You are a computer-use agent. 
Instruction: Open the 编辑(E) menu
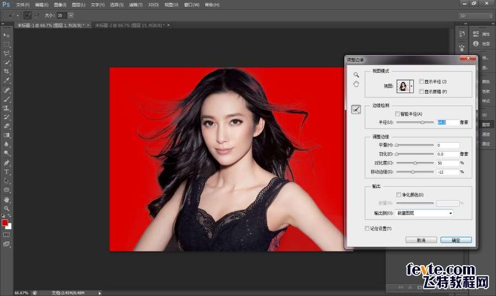pyautogui.click(x=41, y=5)
